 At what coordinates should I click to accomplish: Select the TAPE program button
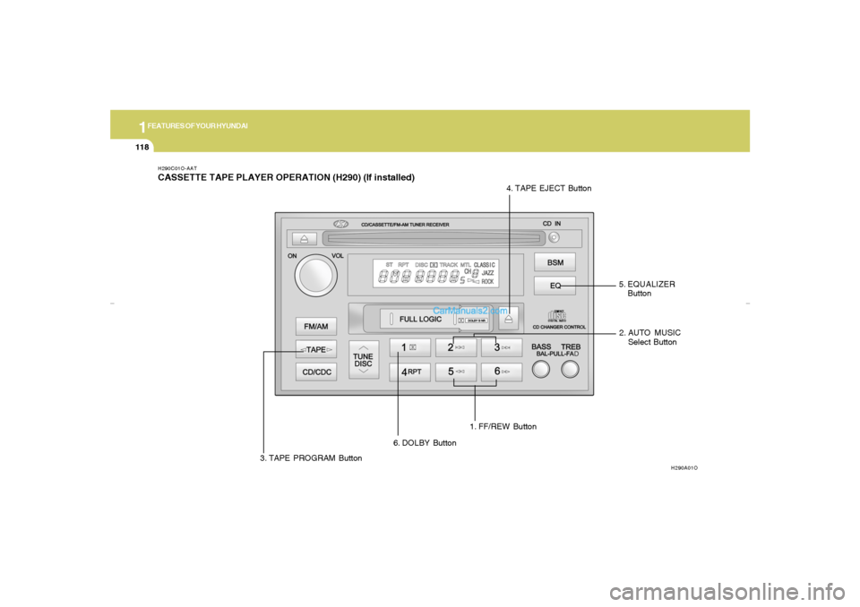(x=316, y=349)
